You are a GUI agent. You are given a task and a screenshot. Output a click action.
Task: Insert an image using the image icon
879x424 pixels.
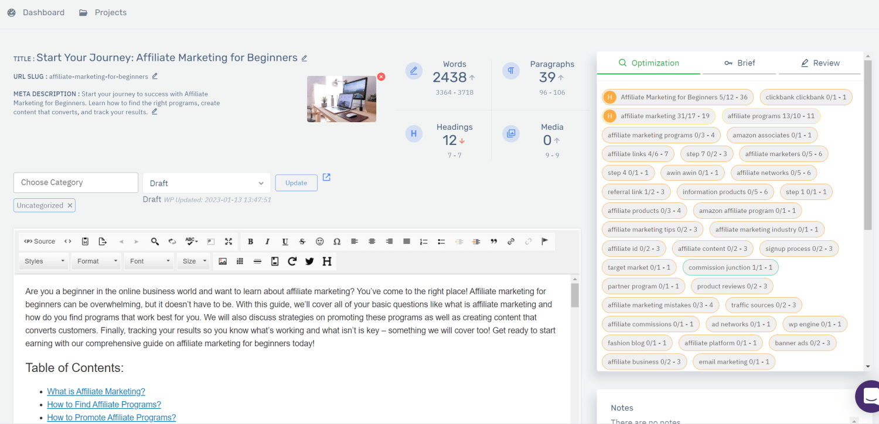(223, 261)
